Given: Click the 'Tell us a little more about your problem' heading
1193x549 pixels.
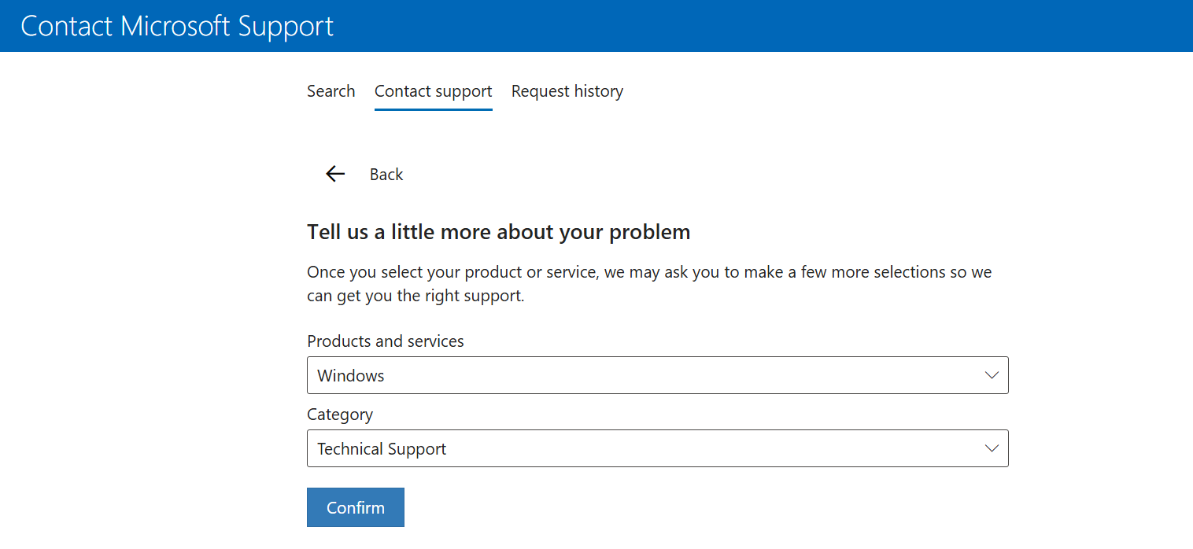Looking at the screenshot, I should (x=499, y=232).
